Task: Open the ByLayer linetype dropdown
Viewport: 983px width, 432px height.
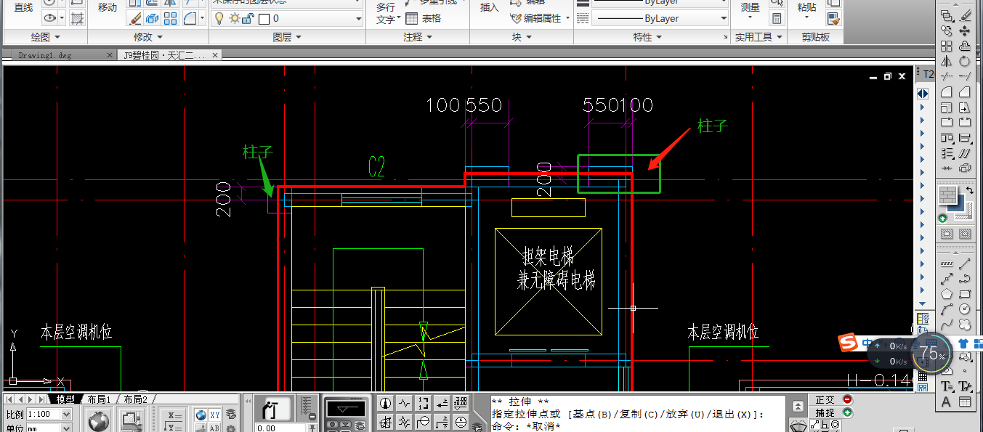Action: pos(660,18)
